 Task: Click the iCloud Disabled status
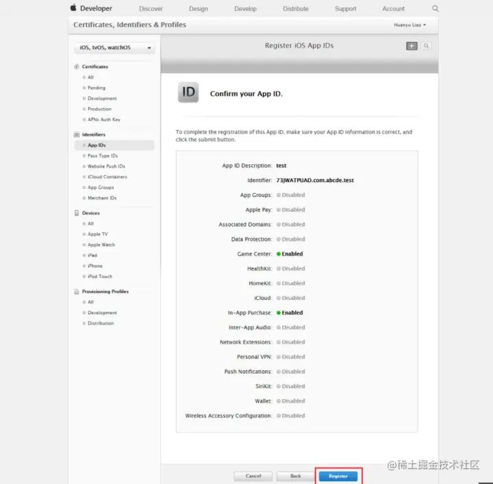tap(290, 298)
